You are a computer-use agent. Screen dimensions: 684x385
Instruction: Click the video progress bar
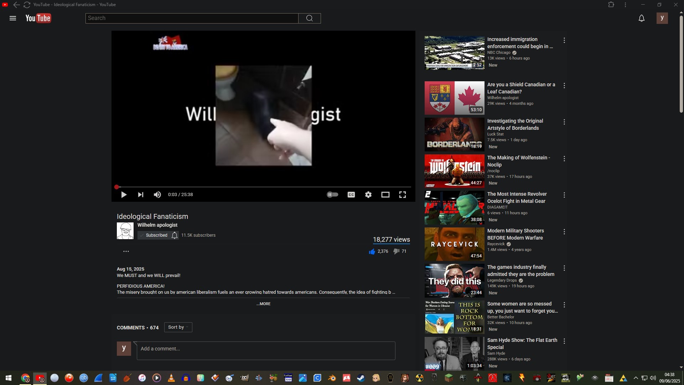264,187
